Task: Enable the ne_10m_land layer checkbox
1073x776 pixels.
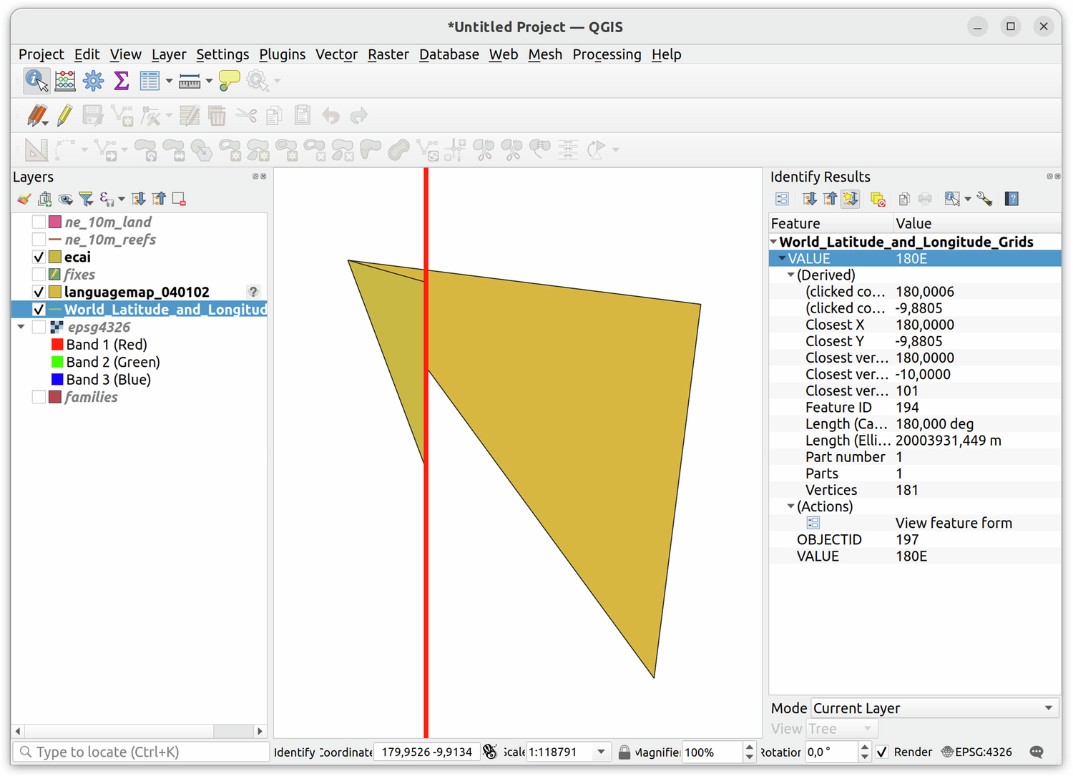Action: (39, 222)
